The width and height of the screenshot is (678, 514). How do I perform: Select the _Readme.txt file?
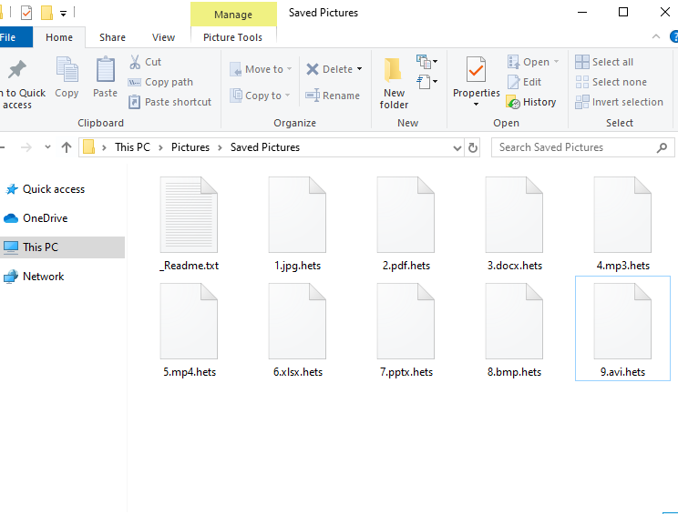(x=189, y=225)
